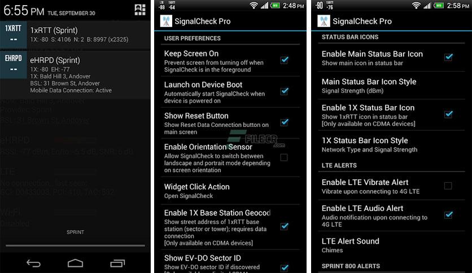Viewport: 472px width, 273px height.
Task: Tap "1X: Bald Hill 3, Andover" line
Action: point(60,76)
